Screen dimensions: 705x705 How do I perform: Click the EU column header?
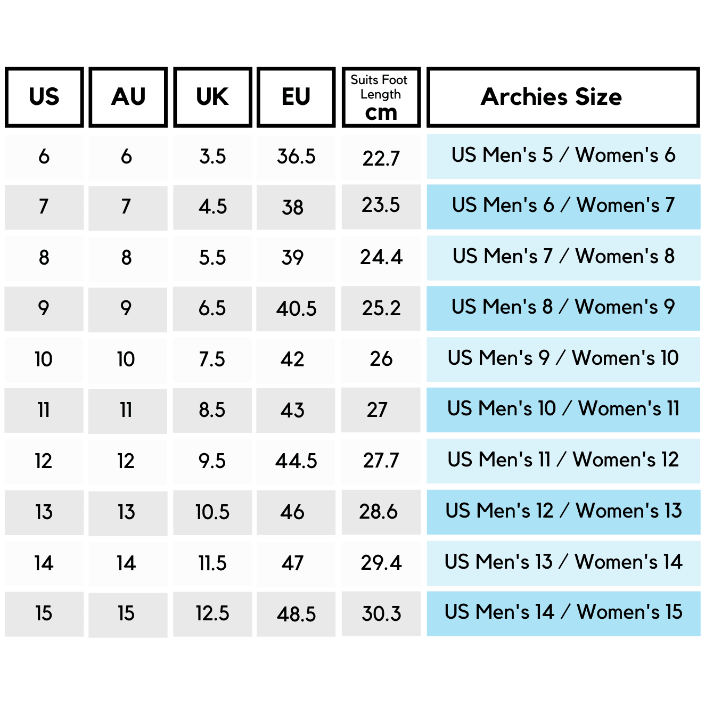pos(296,97)
